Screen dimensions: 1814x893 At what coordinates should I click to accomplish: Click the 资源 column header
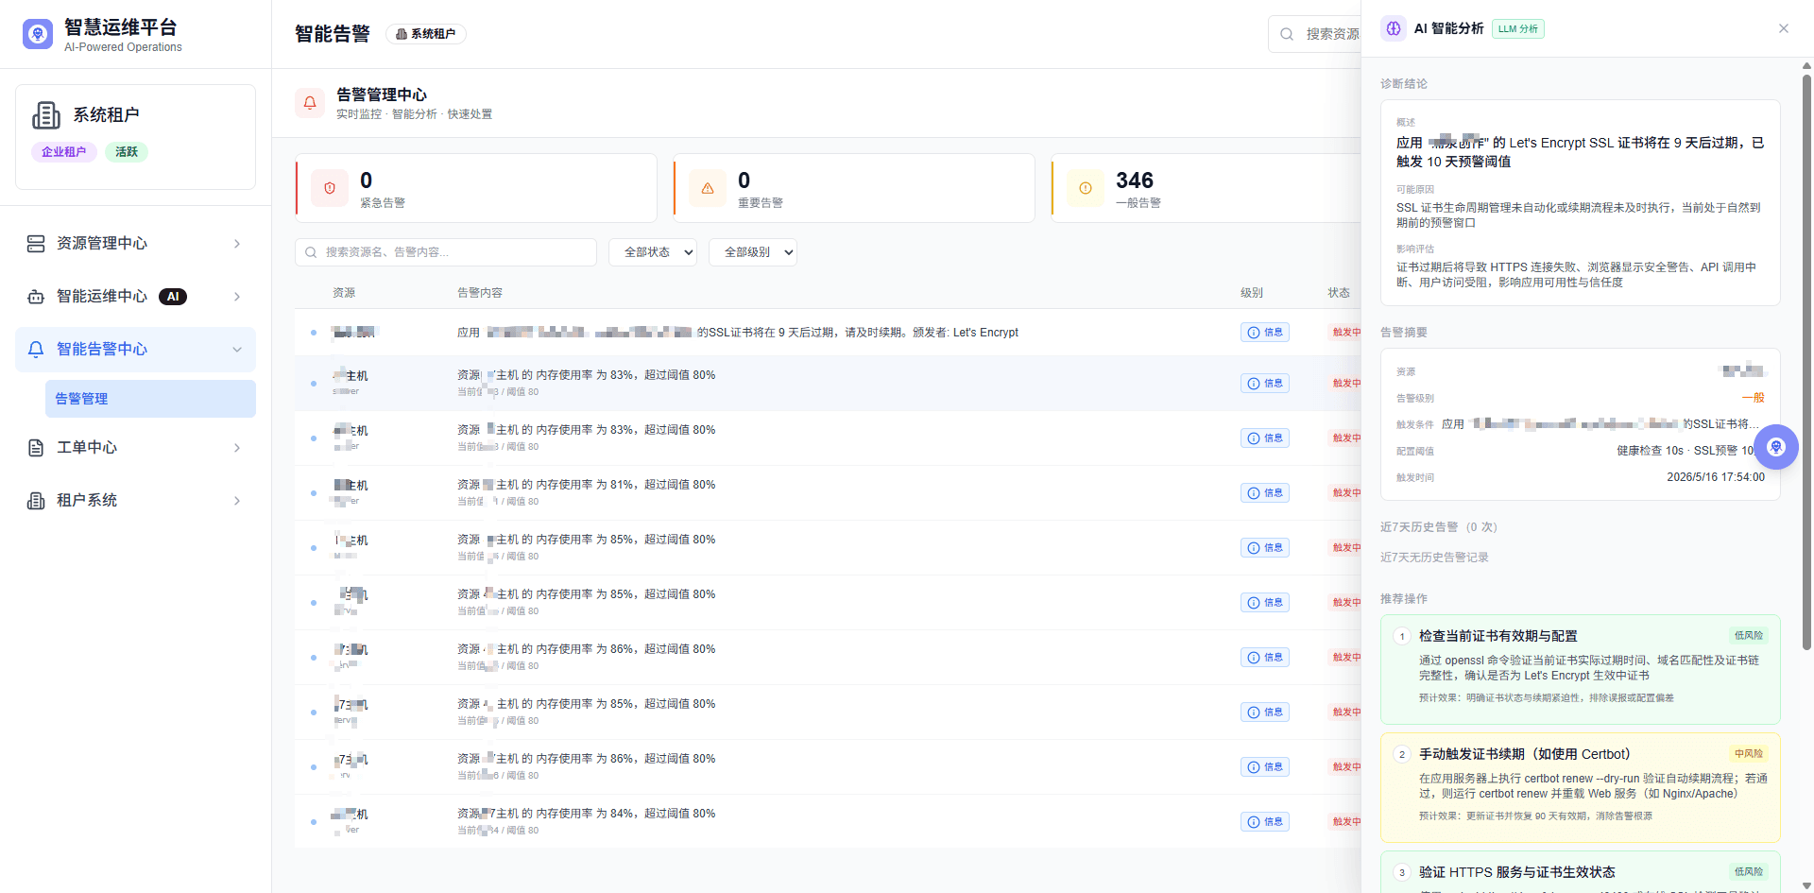coord(344,293)
